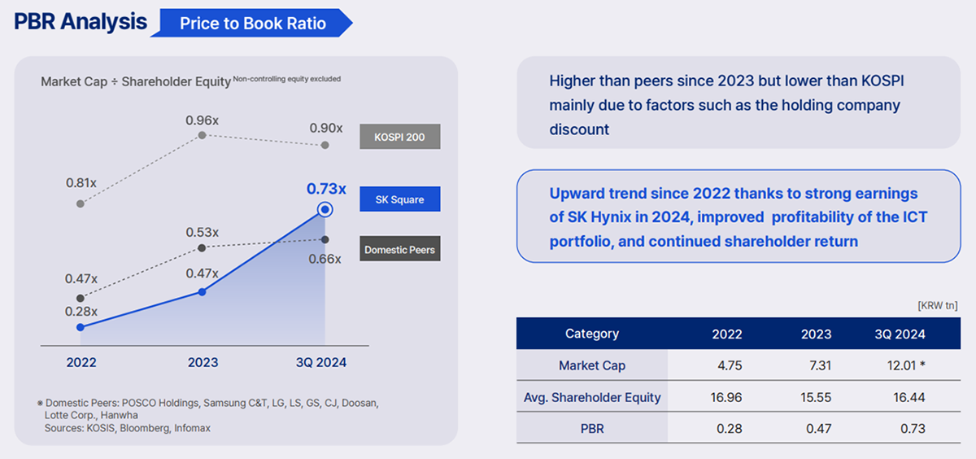This screenshot has height=459, width=976.
Task: Select the Avg. Shareholder Equity row label
Action: point(592,397)
